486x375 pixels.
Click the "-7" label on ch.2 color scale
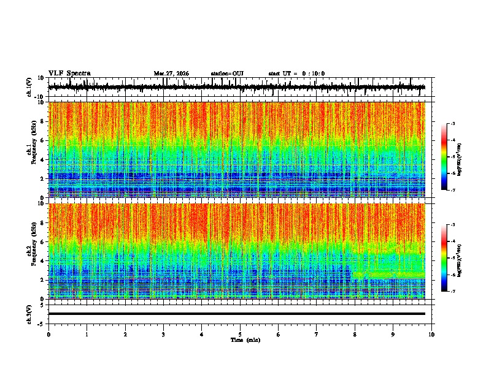click(x=452, y=291)
